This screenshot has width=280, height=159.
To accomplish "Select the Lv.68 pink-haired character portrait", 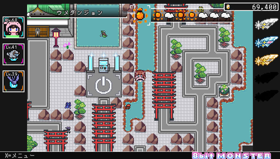I will (14, 27).
